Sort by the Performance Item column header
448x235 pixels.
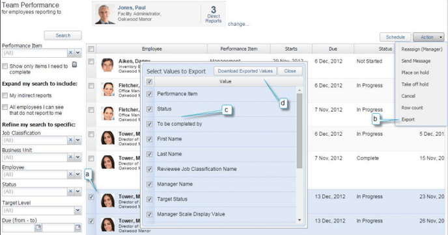coord(238,49)
